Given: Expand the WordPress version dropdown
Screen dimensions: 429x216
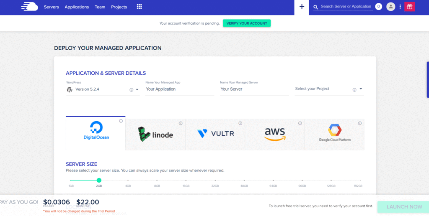Looking at the screenshot, I should tap(137, 89).
